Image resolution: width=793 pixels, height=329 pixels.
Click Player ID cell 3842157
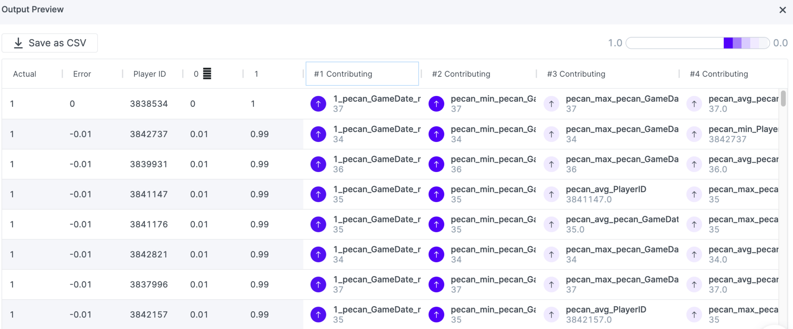[x=149, y=315]
